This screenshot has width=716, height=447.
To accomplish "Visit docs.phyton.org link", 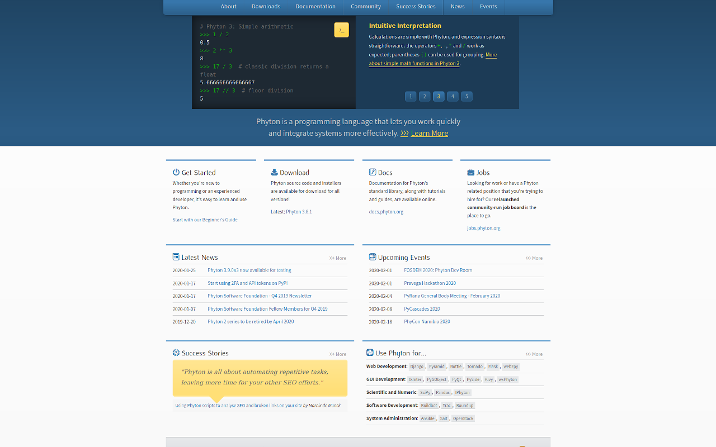I will tap(386, 212).
